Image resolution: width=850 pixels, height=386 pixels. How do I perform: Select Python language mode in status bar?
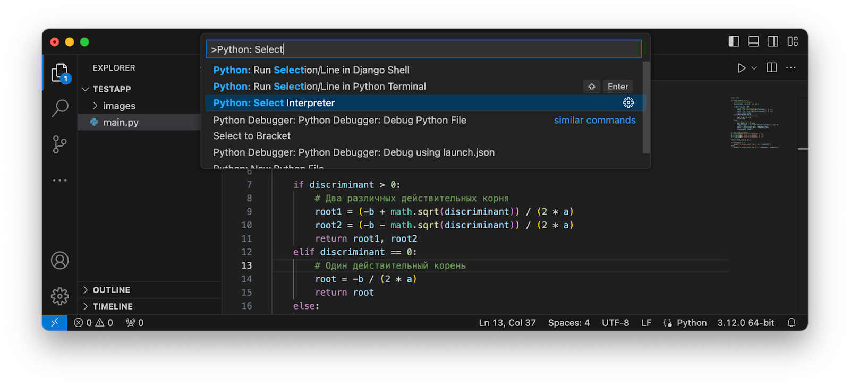pyautogui.click(x=691, y=323)
